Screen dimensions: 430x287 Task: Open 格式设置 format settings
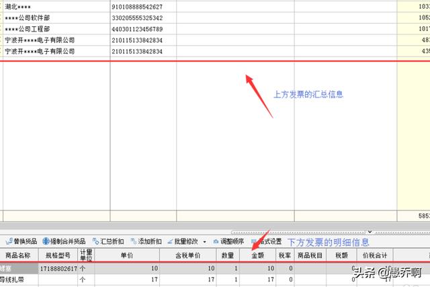point(267,241)
